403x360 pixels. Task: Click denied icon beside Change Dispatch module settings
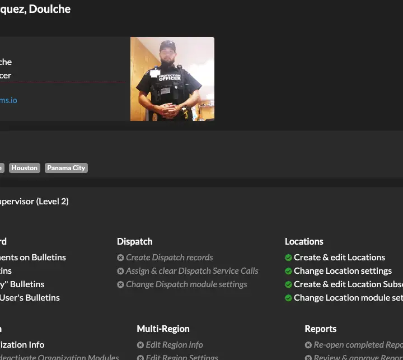[x=120, y=284]
